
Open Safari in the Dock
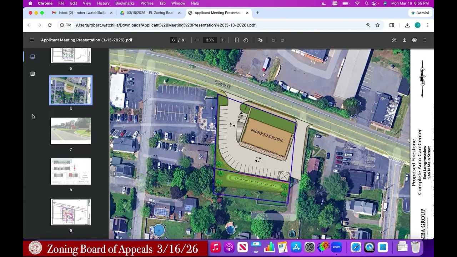356,247
